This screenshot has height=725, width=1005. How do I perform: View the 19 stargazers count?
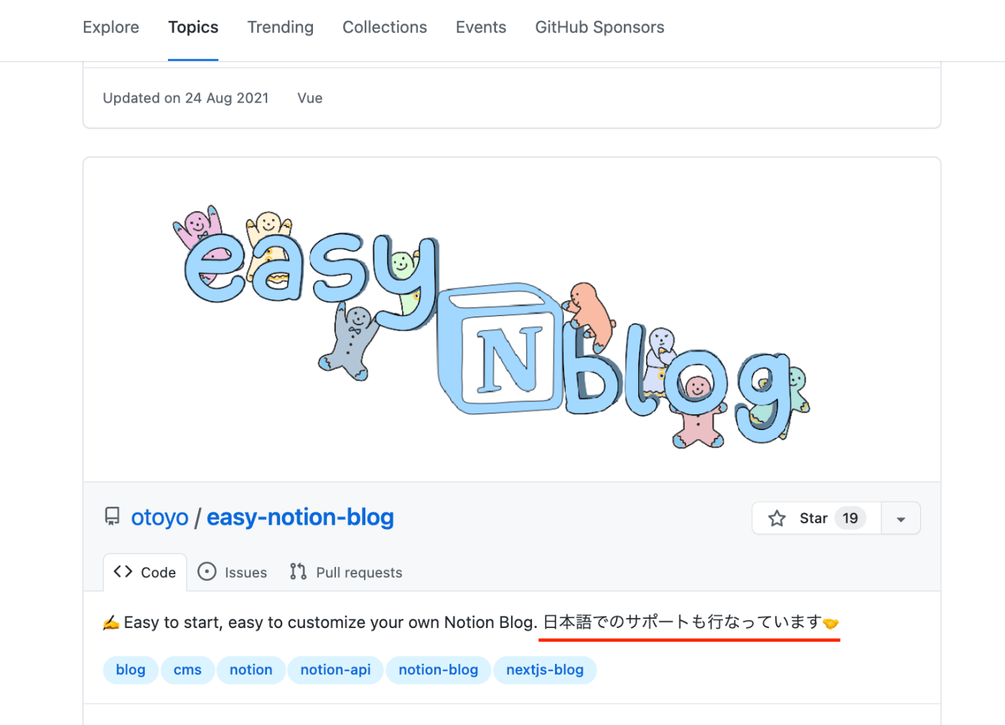[x=850, y=518]
